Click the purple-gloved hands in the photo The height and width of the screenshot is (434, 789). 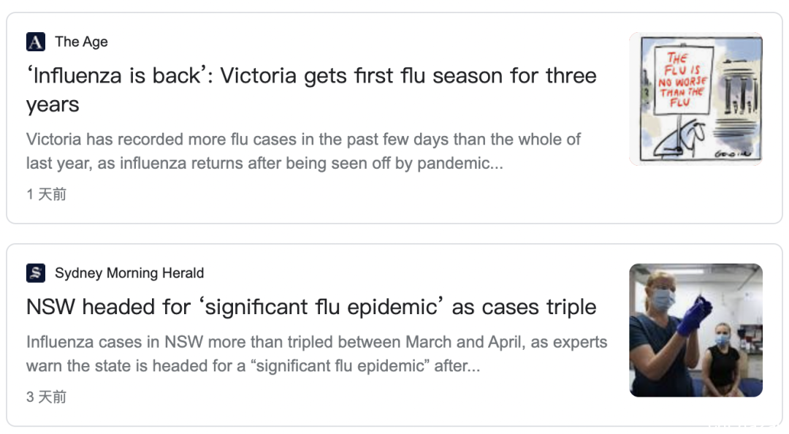tap(695, 316)
